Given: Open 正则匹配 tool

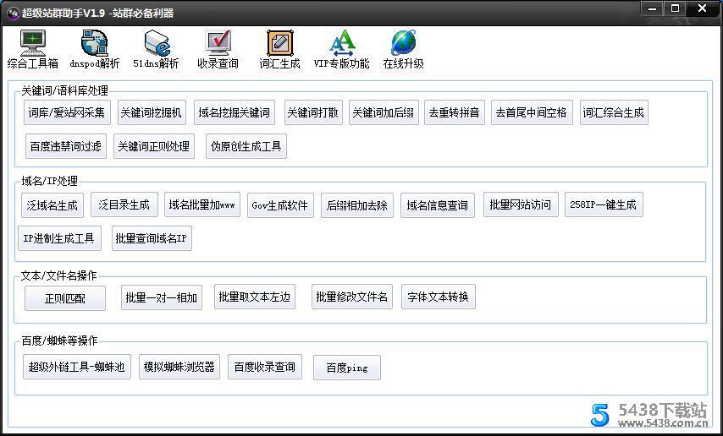Looking at the screenshot, I should tap(65, 298).
